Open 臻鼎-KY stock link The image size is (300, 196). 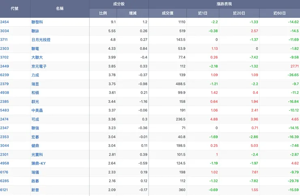click(x=39, y=163)
